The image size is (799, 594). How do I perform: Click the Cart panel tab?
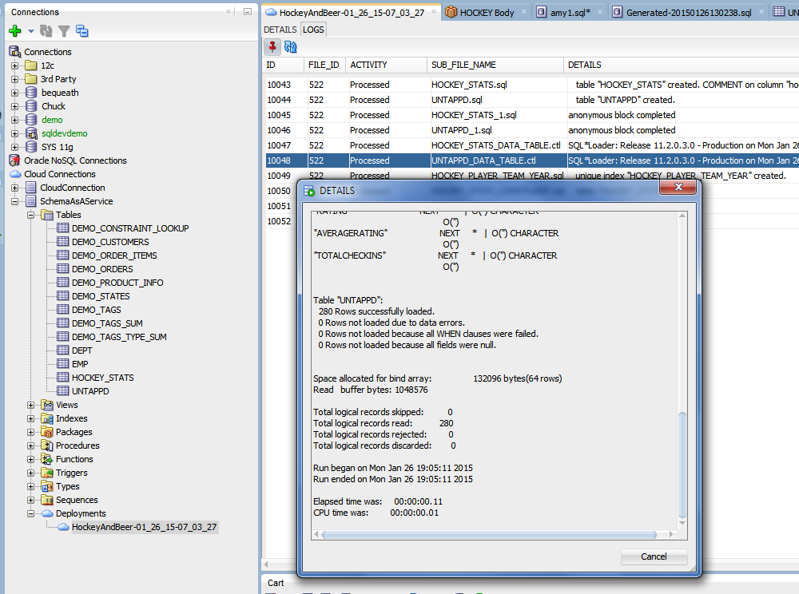[276, 583]
